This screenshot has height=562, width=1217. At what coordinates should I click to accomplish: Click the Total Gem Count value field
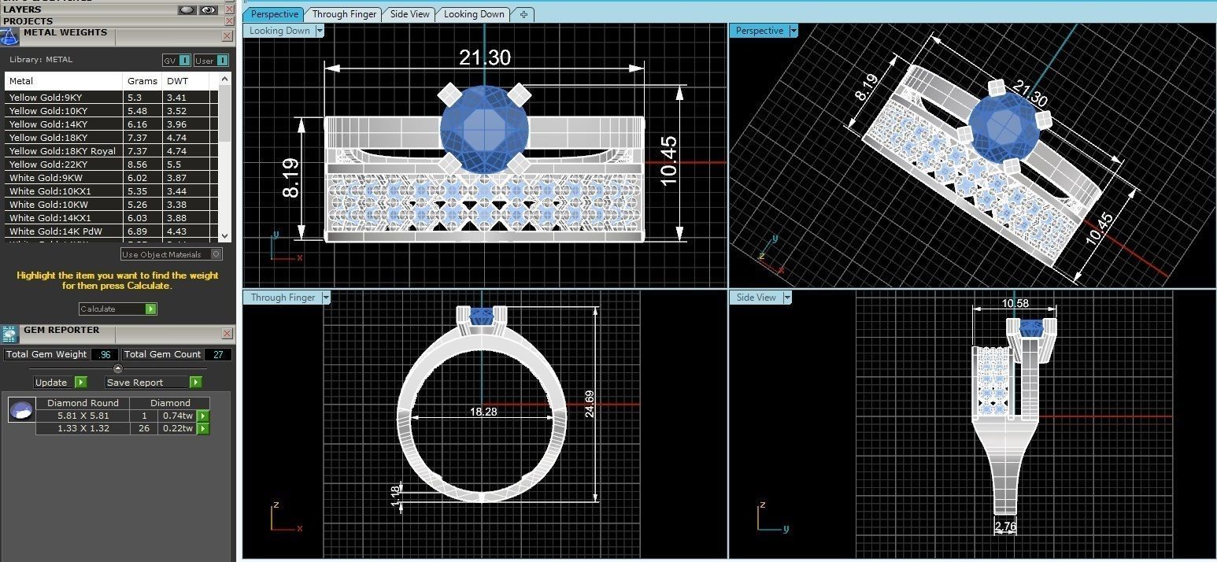[x=218, y=354]
